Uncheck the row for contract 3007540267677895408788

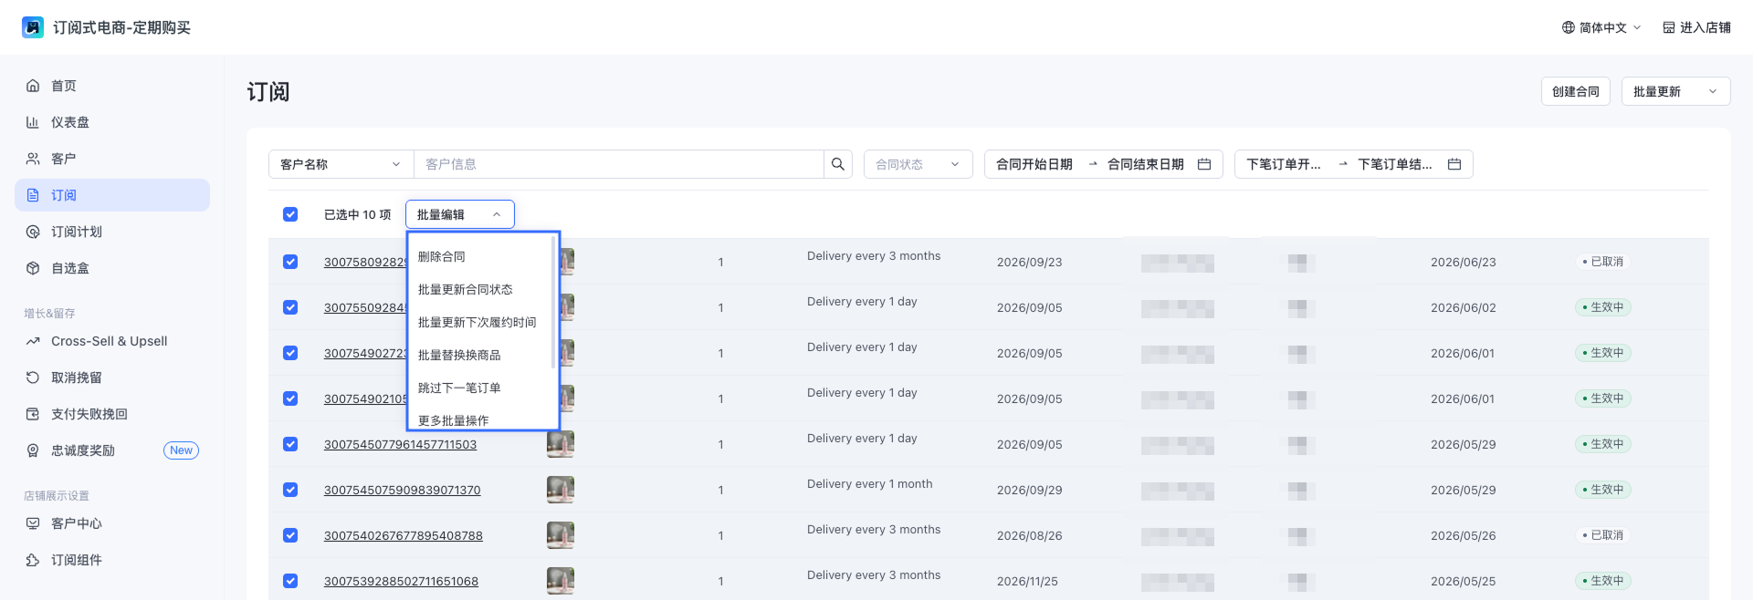[290, 535]
